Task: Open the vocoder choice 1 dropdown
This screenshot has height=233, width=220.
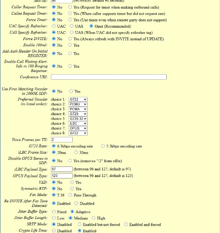Action: 78,99
